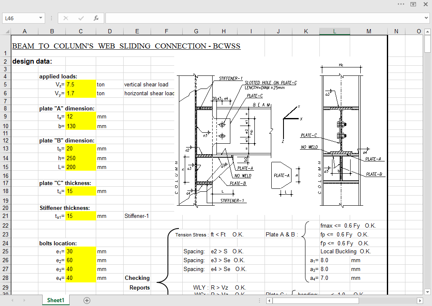Click the 'applied loads:' label
432x306 pixels.
[x=58, y=77]
